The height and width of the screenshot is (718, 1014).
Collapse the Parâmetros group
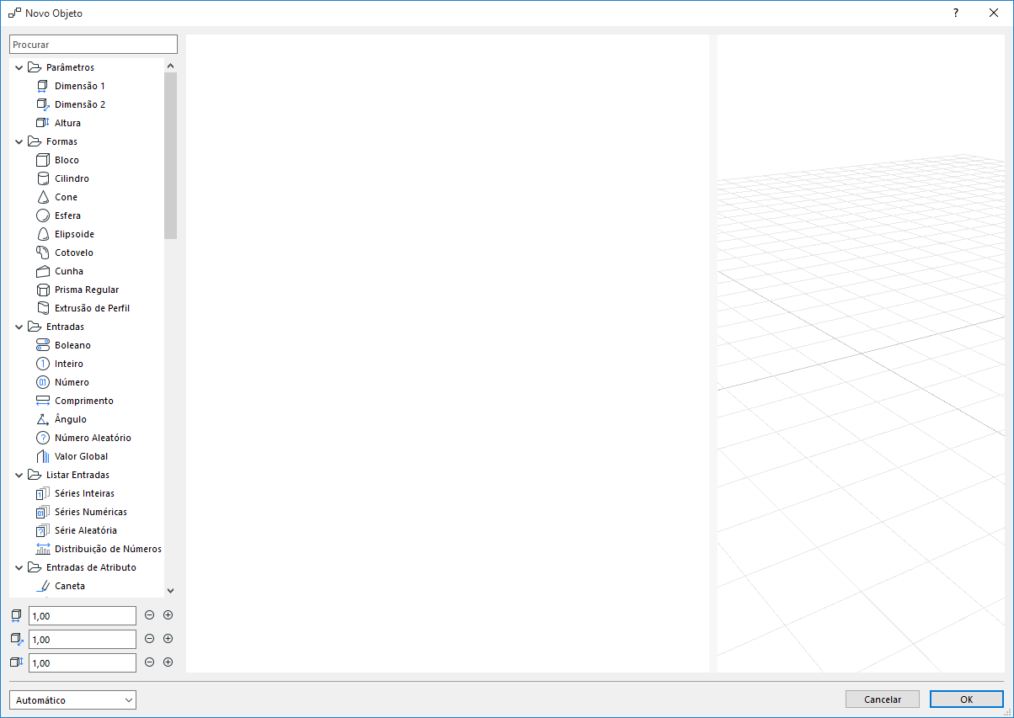point(19,66)
